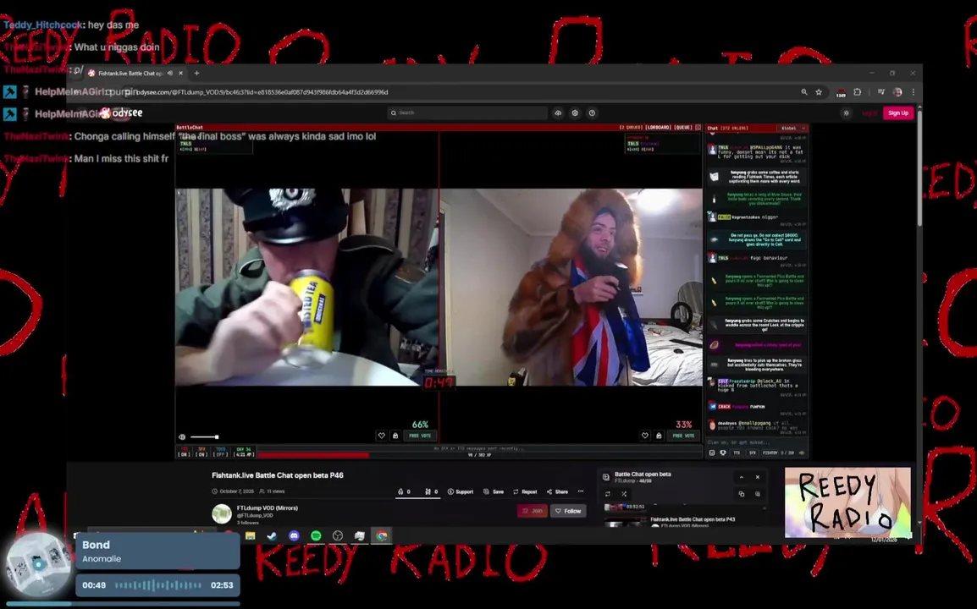The height and width of the screenshot is (609, 977).
Task: Open the Odysee help question-mark icon
Action: coord(592,112)
